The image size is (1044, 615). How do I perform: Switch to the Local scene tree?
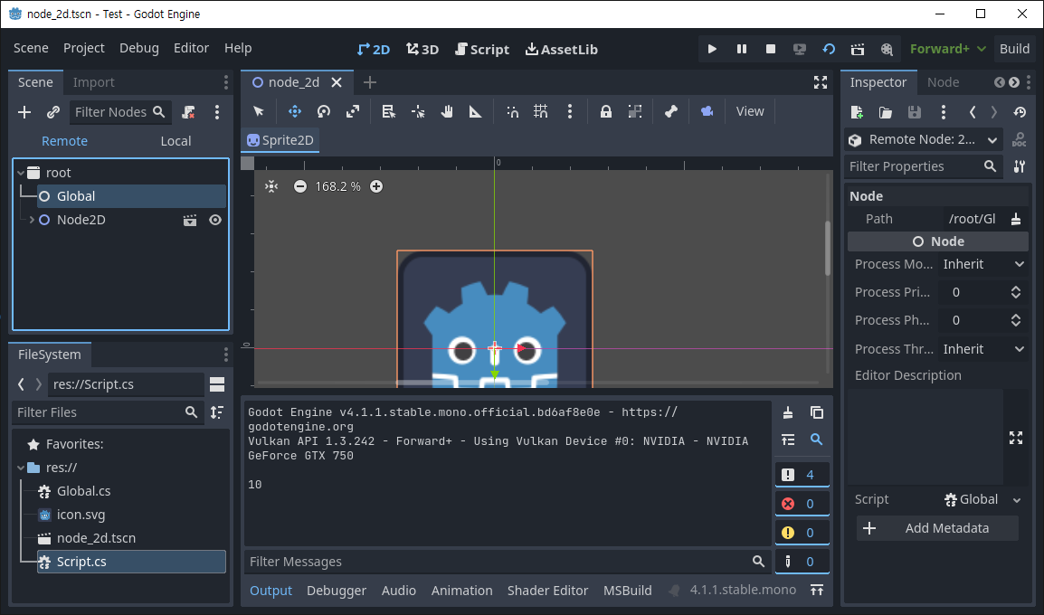pyautogui.click(x=176, y=141)
